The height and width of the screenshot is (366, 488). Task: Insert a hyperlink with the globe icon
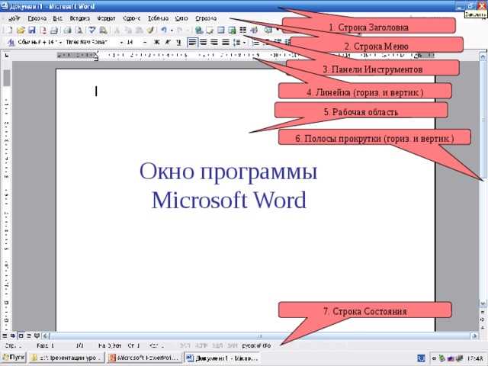click(x=199, y=30)
